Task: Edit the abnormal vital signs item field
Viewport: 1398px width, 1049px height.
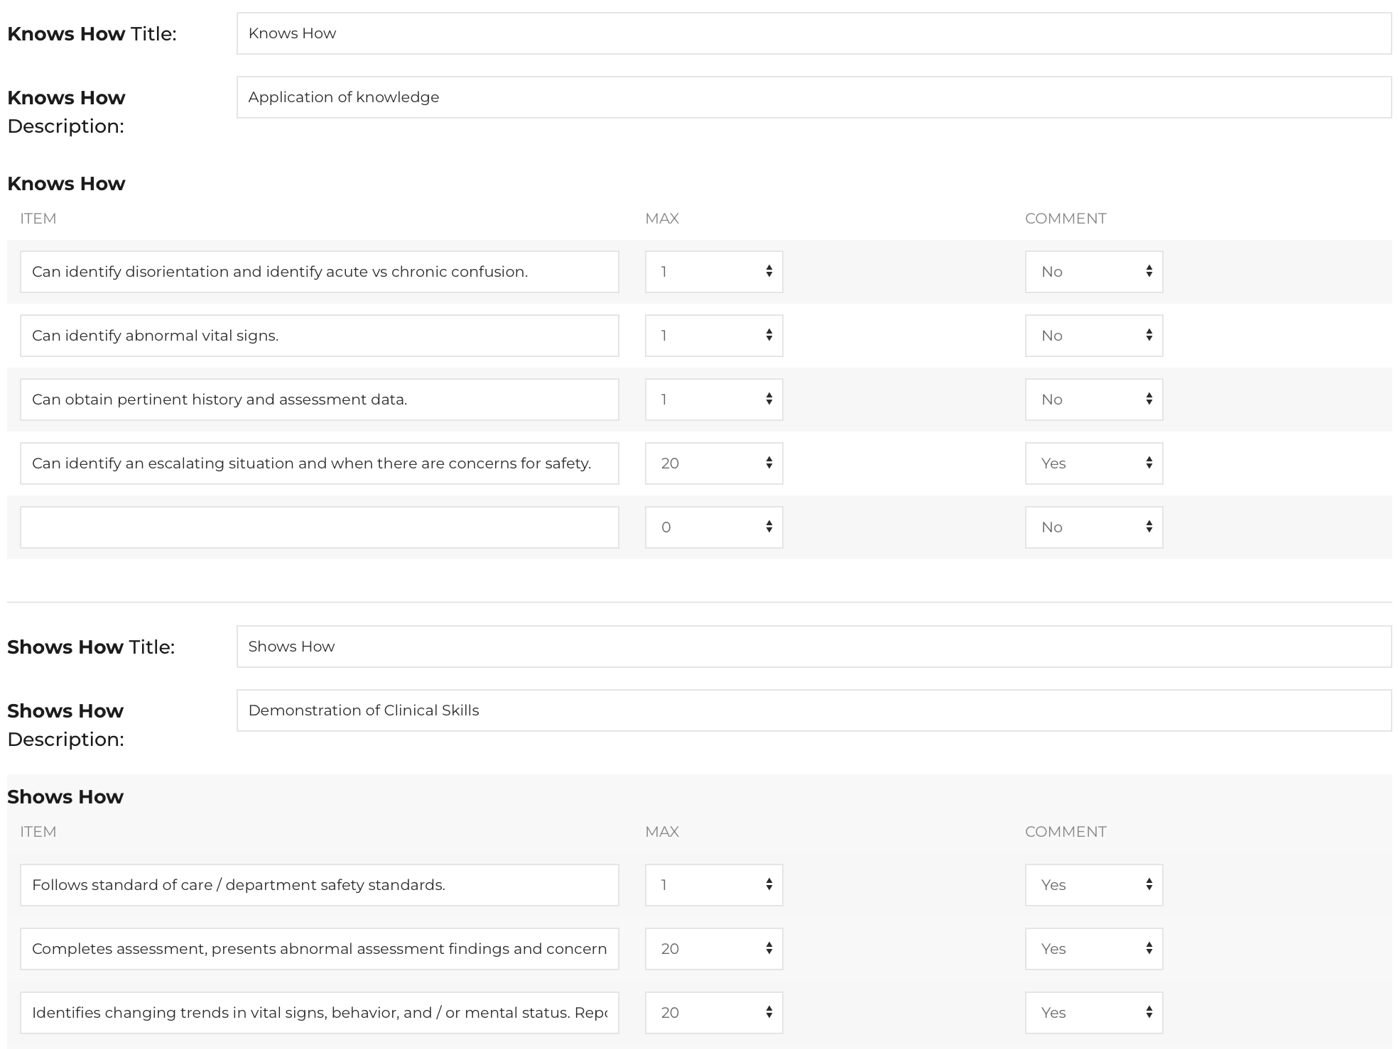Action: click(x=320, y=336)
